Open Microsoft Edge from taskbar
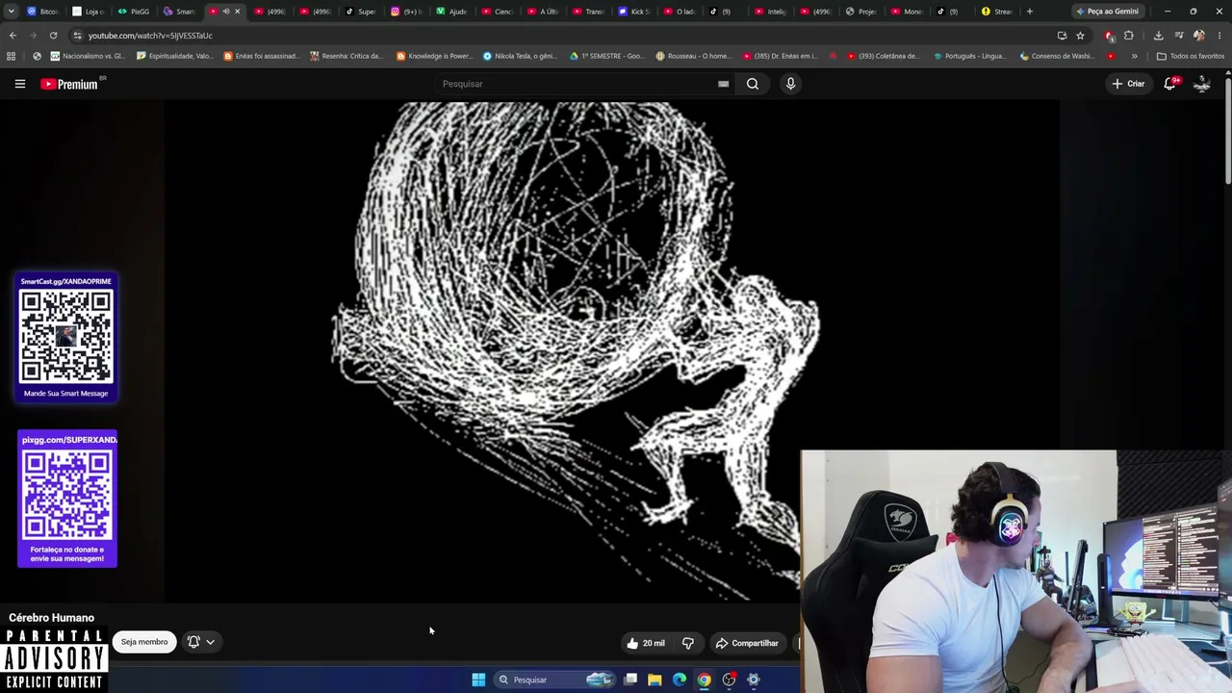This screenshot has width=1232, height=693. 680,680
